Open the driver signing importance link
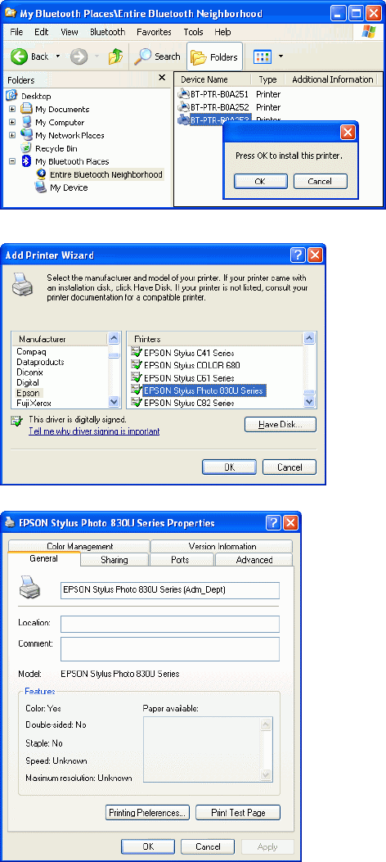This screenshot has width=386, height=862. click(94, 431)
